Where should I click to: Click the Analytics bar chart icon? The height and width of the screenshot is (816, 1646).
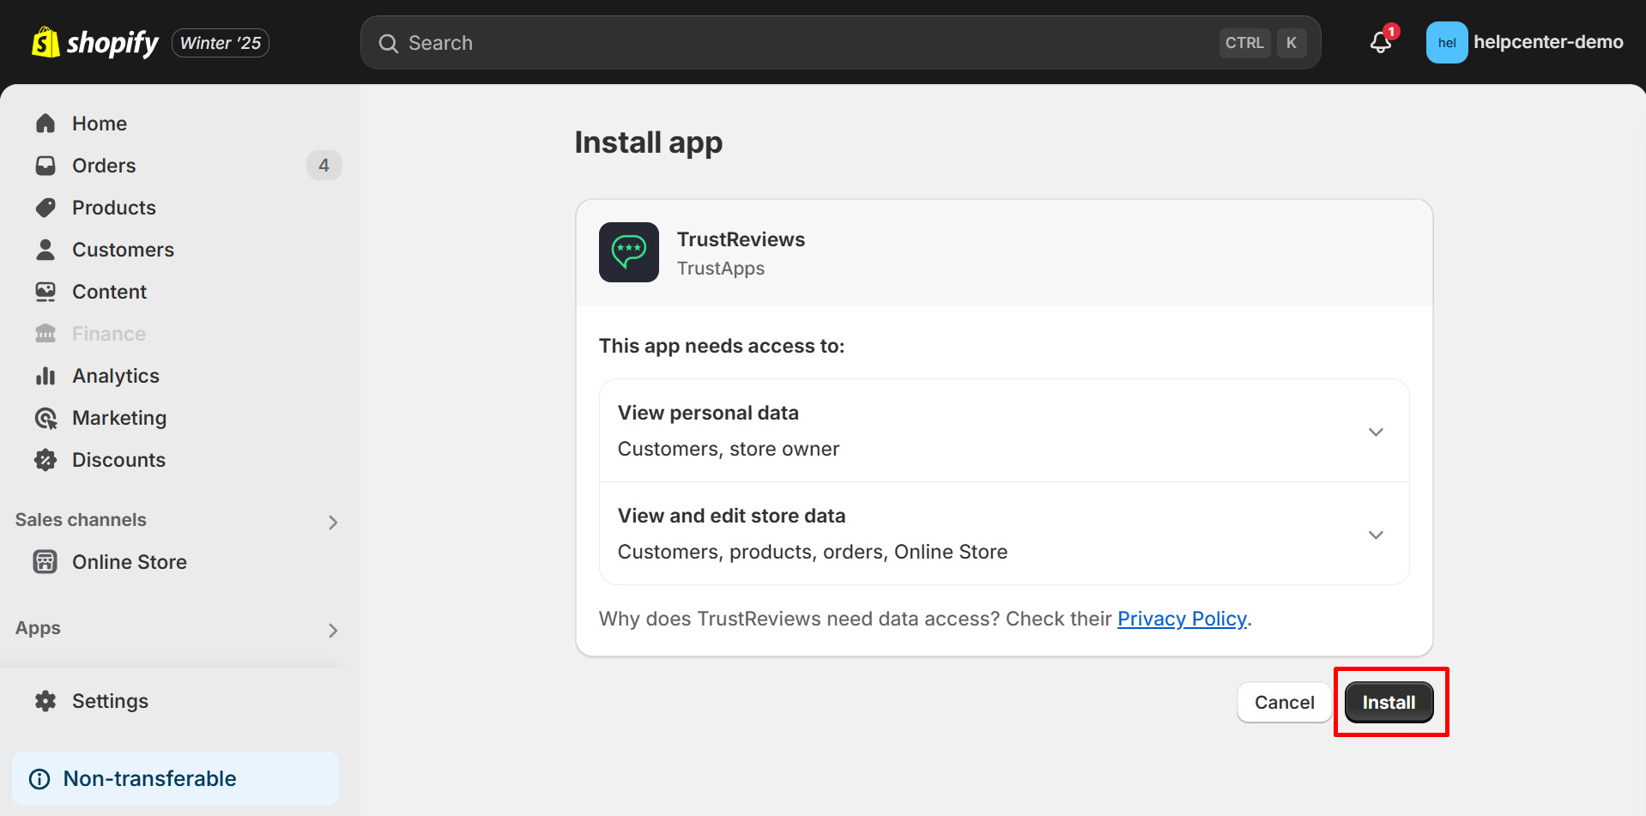click(x=45, y=376)
